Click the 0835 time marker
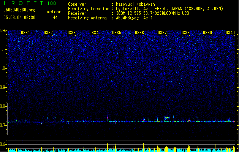239x152 pixels. point(117,33)
